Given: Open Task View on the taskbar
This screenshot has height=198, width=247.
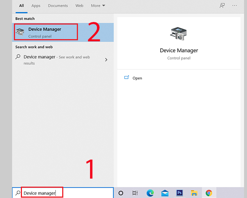Looking at the screenshot, I should click(x=135, y=193).
